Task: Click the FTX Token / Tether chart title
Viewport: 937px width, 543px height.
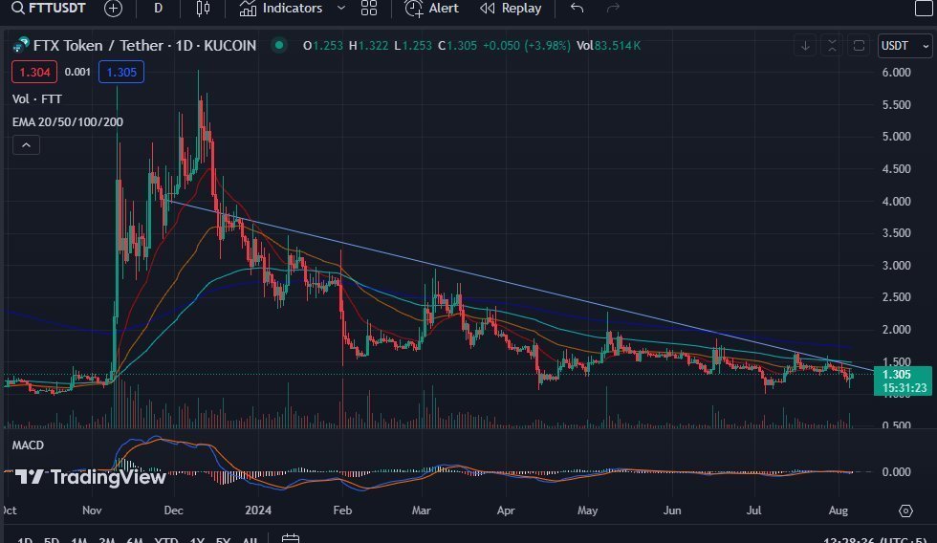Action: tap(144, 45)
